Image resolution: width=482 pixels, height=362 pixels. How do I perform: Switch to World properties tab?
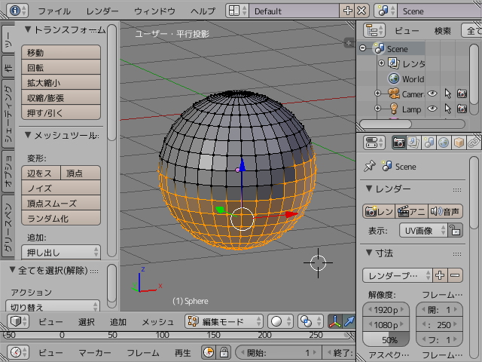pos(444,143)
